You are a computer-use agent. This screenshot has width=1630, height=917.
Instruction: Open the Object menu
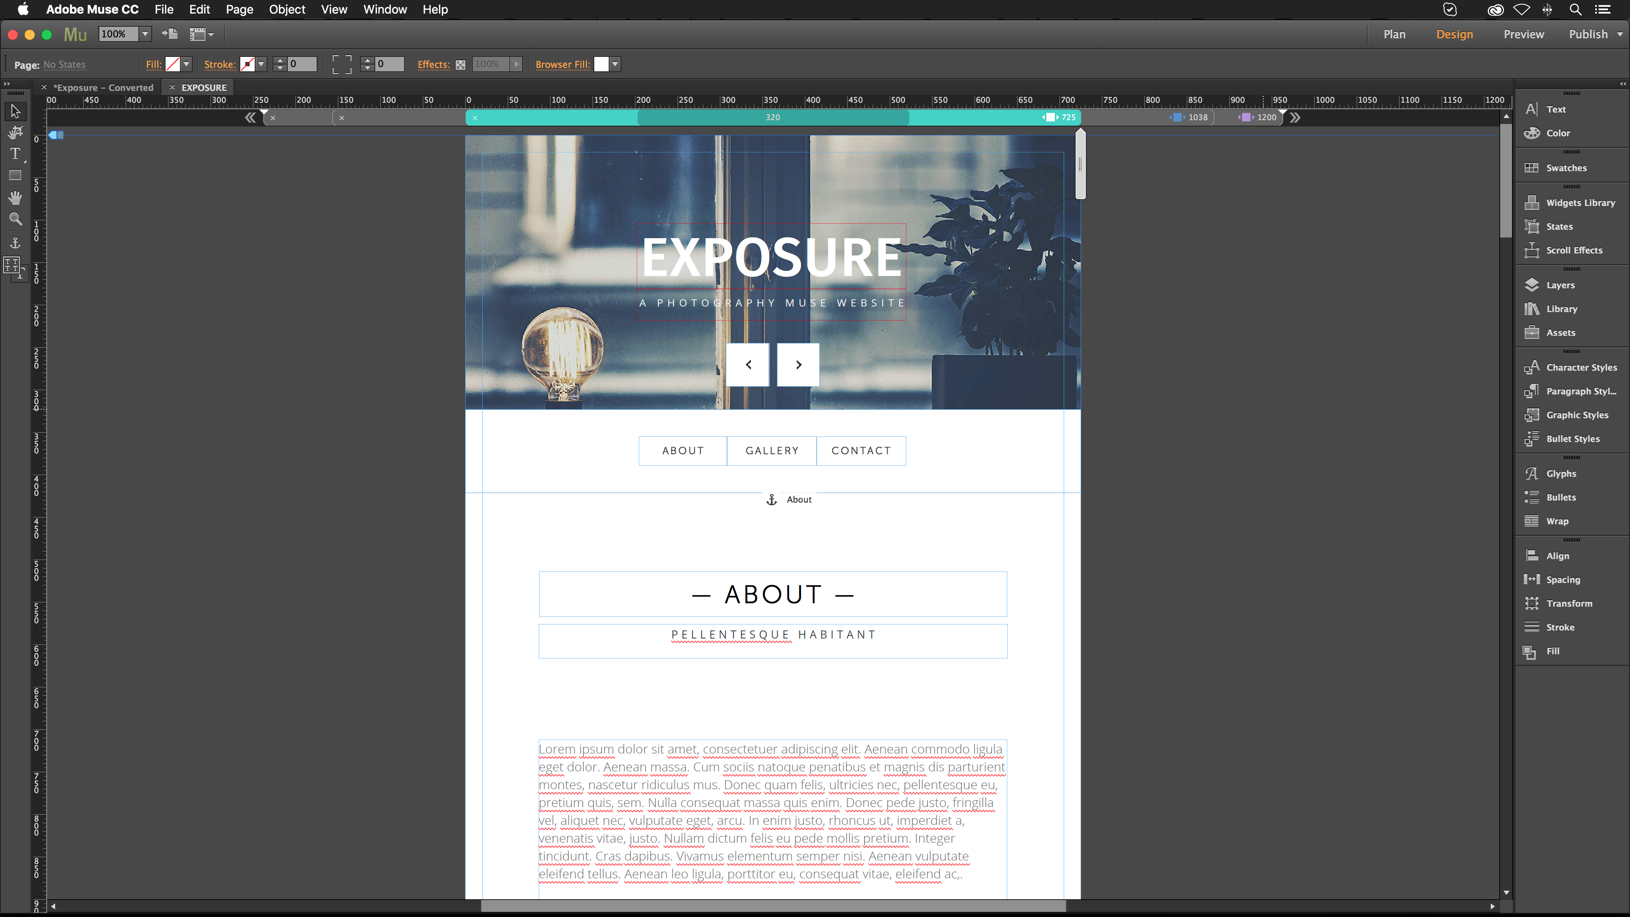[x=287, y=9]
